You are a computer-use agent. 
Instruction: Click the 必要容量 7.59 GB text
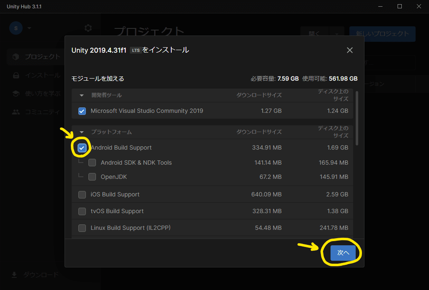click(x=275, y=79)
